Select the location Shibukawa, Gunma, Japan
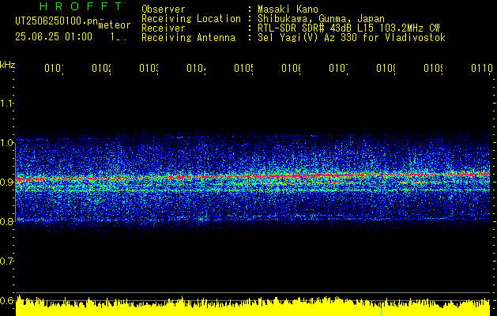This screenshot has width=497, height=316. coord(321,19)
